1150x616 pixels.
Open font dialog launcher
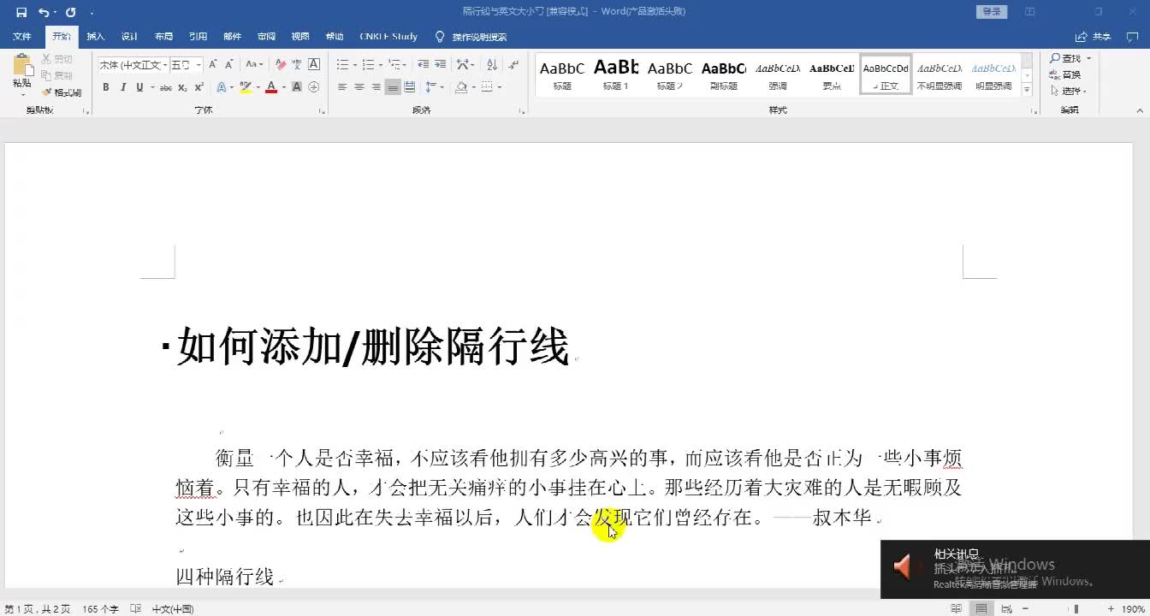322,111
